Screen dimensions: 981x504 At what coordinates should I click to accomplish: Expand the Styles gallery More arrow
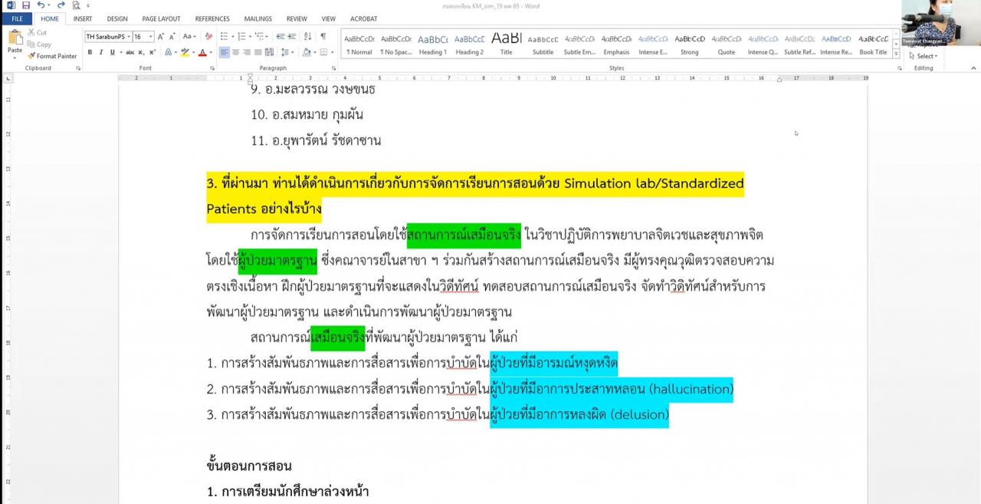click(896, 54)
